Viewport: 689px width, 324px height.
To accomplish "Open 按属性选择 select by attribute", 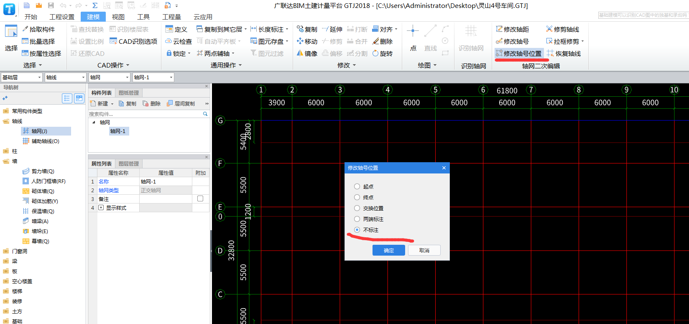I will [41, 53].
